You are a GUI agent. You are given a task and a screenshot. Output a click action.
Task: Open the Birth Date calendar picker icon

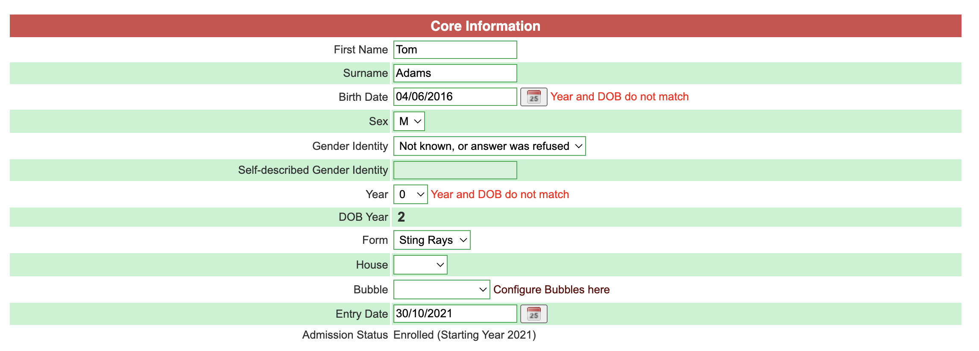click(533, 97)
